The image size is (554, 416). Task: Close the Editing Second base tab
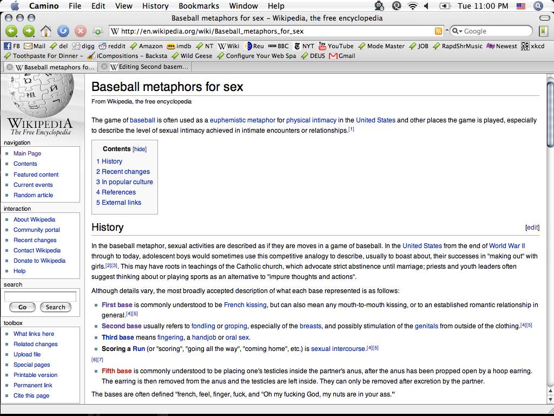[x=104, y=67]
